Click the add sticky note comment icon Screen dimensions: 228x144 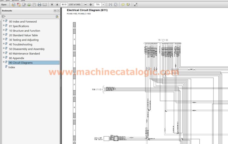(123, 4)
